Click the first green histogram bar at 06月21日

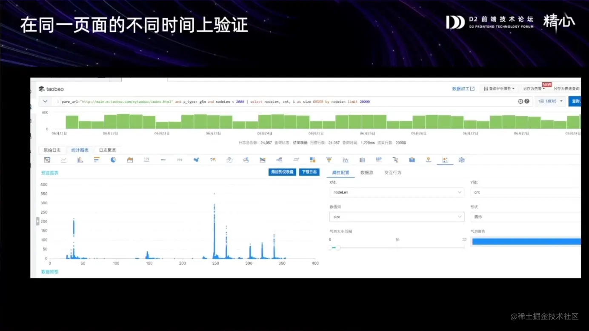(72, 122)
